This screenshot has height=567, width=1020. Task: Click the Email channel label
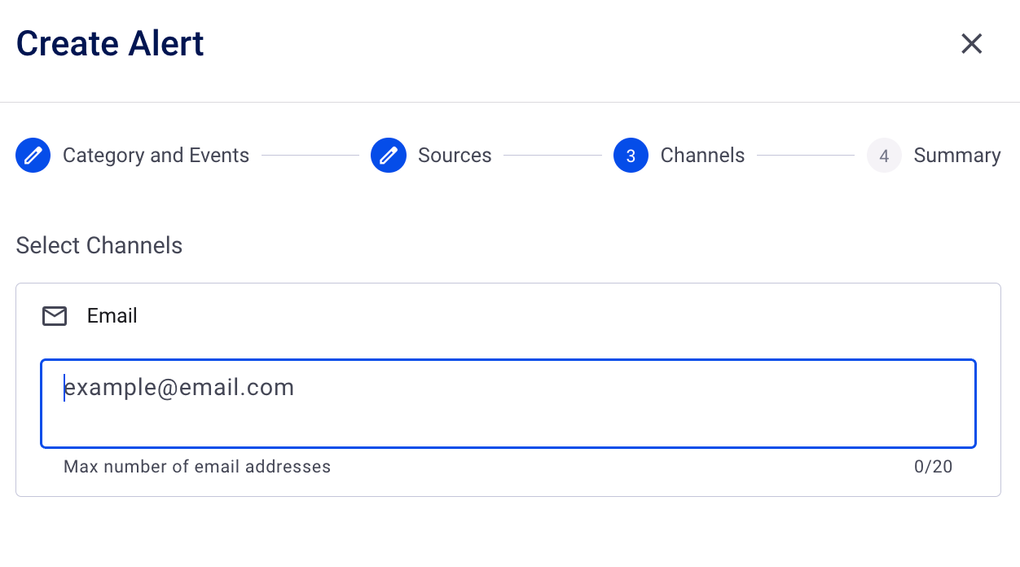[112, 316]
